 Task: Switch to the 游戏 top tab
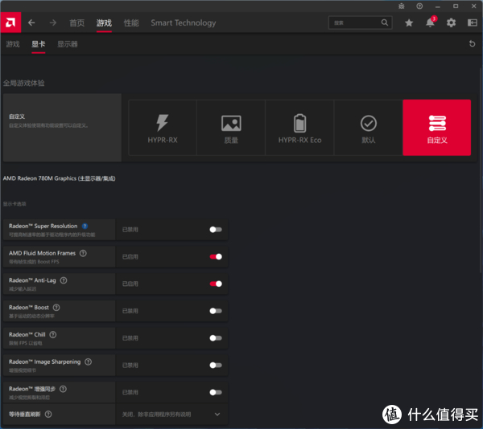click(104, 22)
